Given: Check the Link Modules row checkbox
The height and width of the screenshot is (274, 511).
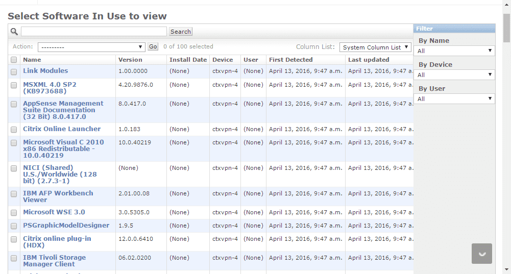Looking at the screenshot, I should pyautogui.click(x=14, y=71).
